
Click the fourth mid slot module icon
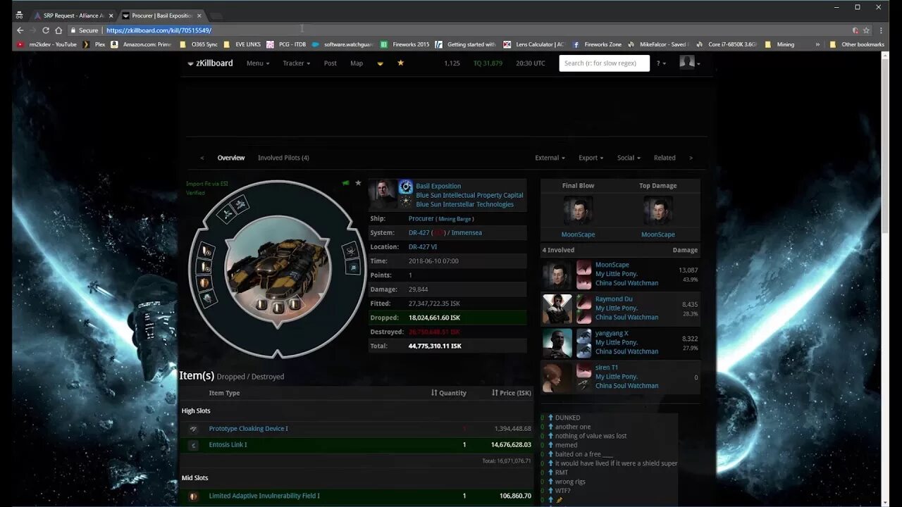coord(208,299)
